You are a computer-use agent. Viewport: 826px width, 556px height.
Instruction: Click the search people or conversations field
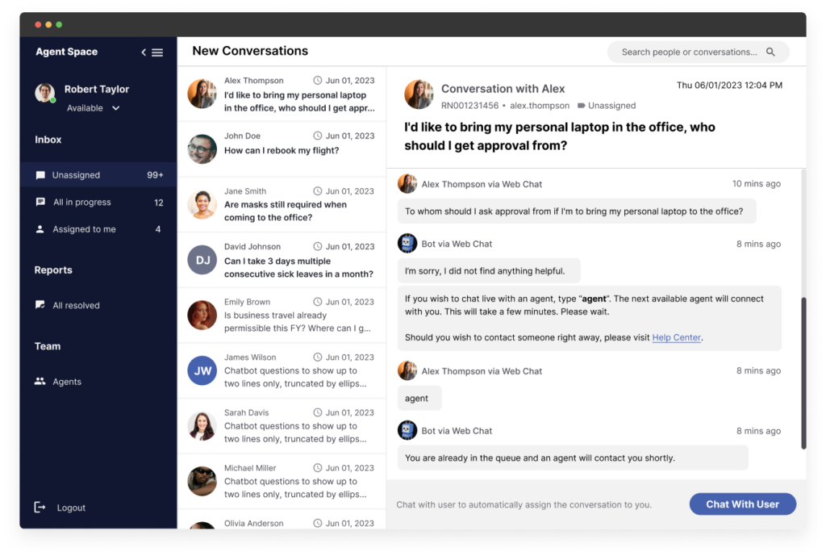[x=689, y=52]
